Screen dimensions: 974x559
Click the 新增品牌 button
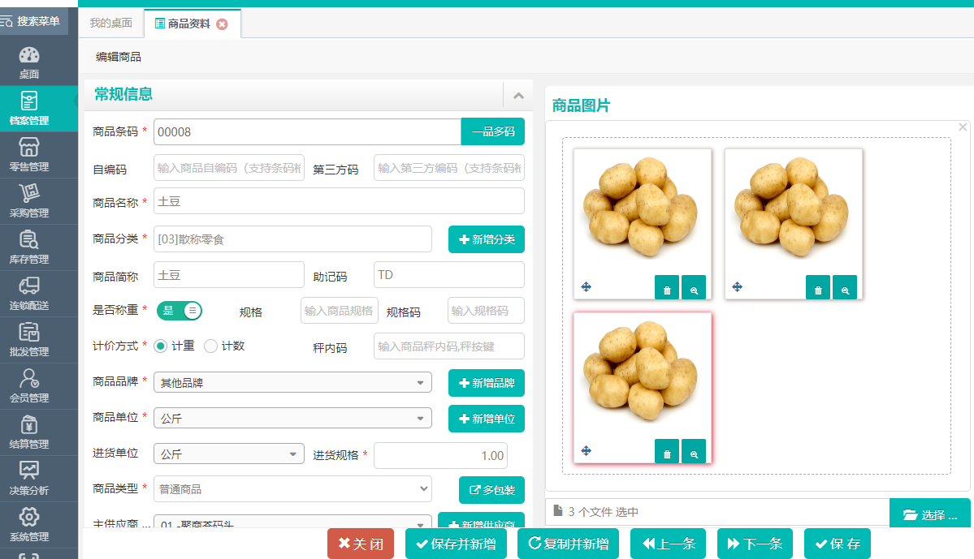click(x=487, y=383)
